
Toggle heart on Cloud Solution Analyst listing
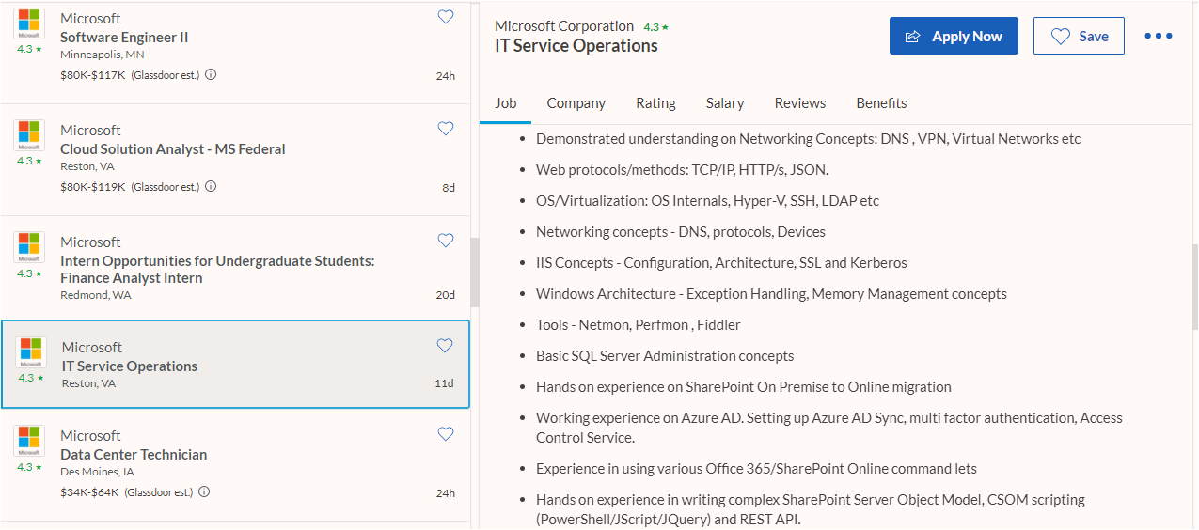click(x=446, y=129)
